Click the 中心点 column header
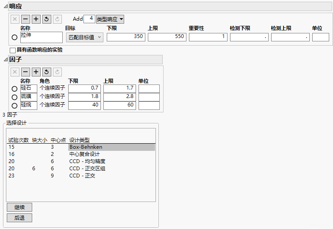Screen dimensions: 333x229 click(x=58, y=140)
